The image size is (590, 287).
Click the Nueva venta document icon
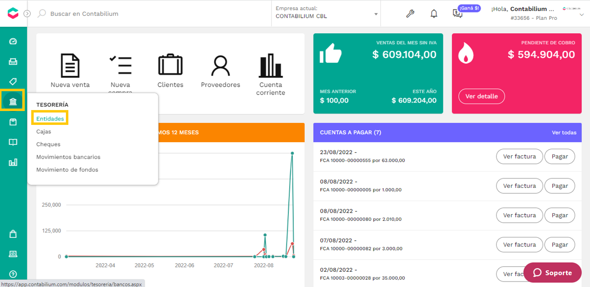70,65
